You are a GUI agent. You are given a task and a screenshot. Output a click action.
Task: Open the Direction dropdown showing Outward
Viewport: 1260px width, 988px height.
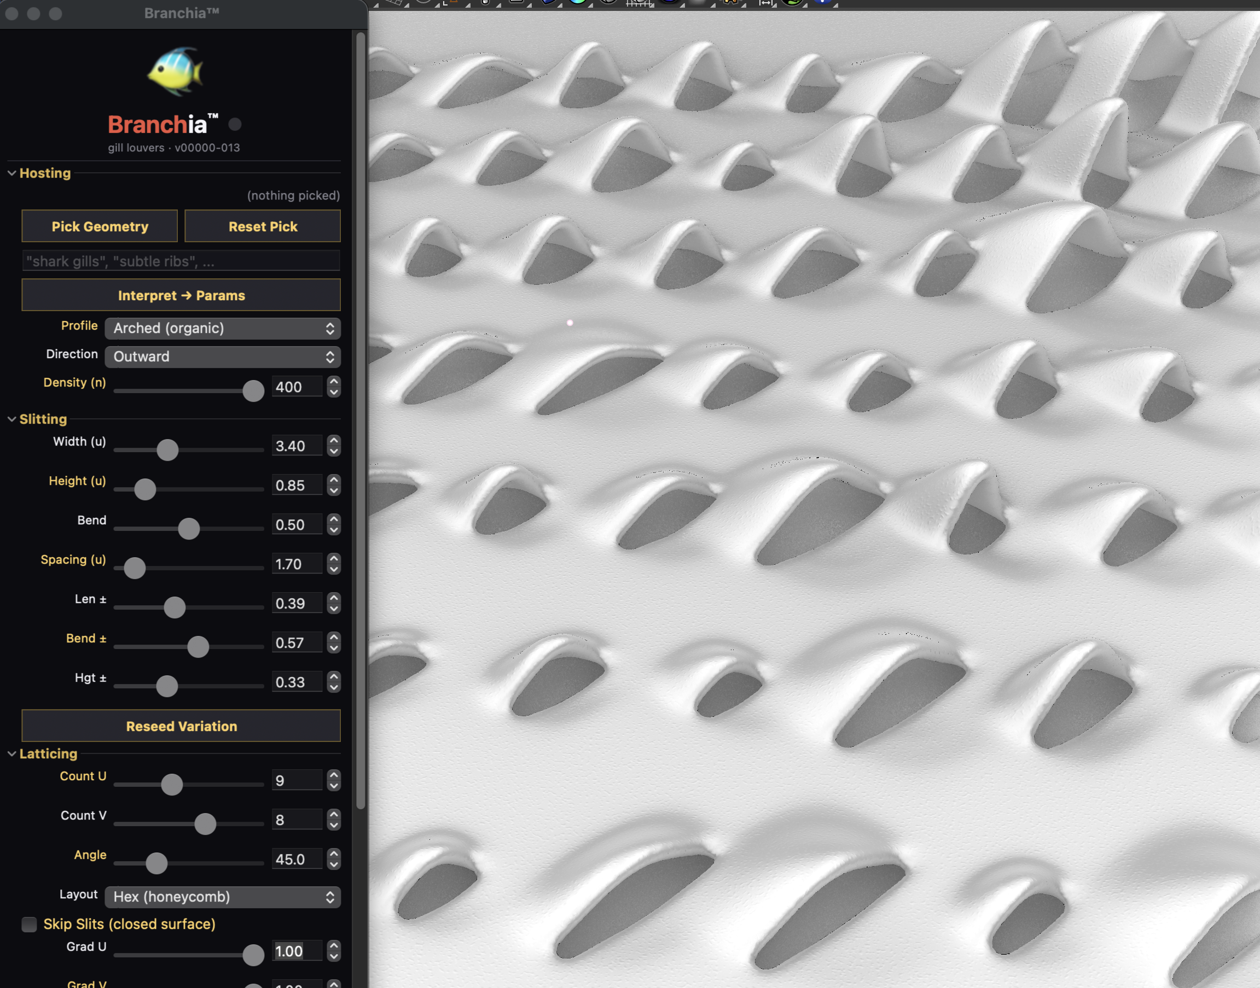click(222, 357)
